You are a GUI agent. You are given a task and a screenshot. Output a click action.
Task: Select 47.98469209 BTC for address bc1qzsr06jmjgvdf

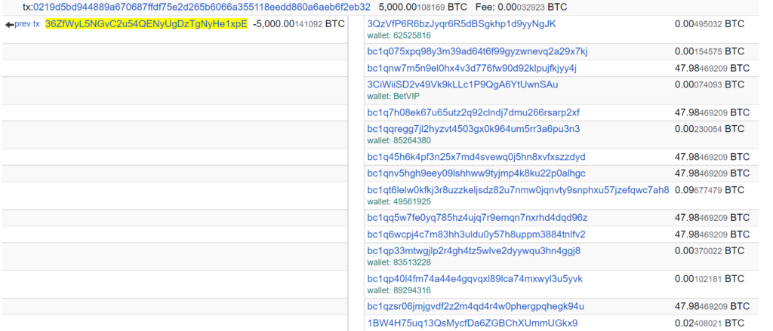coord(713,306)
